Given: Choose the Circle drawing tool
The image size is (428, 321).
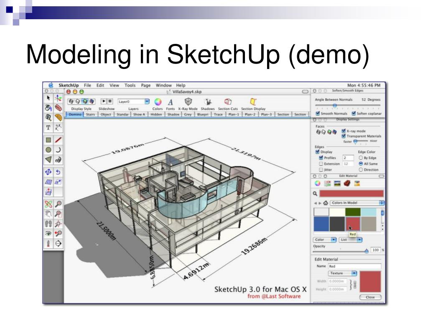Looking at the screenshot, I should click(48, 150).
